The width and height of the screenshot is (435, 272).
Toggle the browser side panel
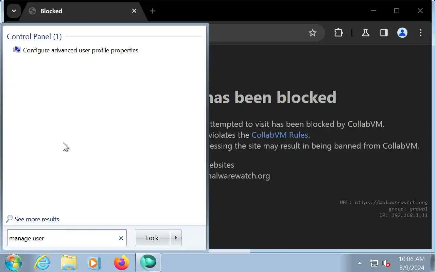[384, 33]
